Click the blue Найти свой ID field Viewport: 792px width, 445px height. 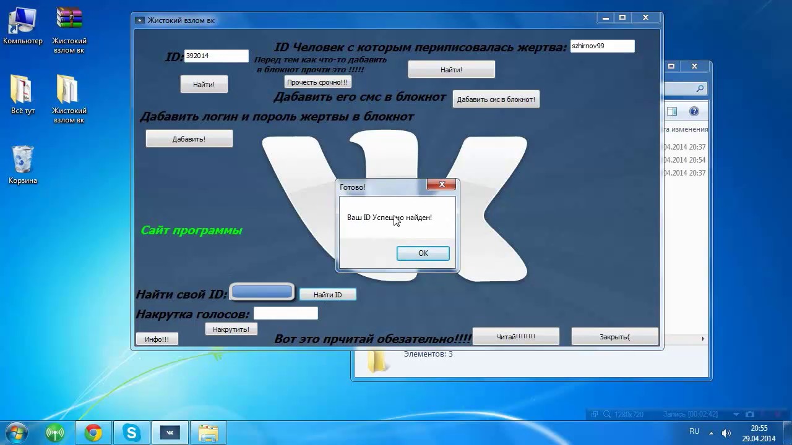[262, 292]
